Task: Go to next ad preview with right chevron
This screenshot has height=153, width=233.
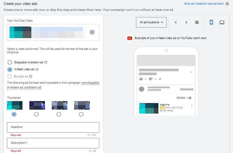Action: point(186,23)
